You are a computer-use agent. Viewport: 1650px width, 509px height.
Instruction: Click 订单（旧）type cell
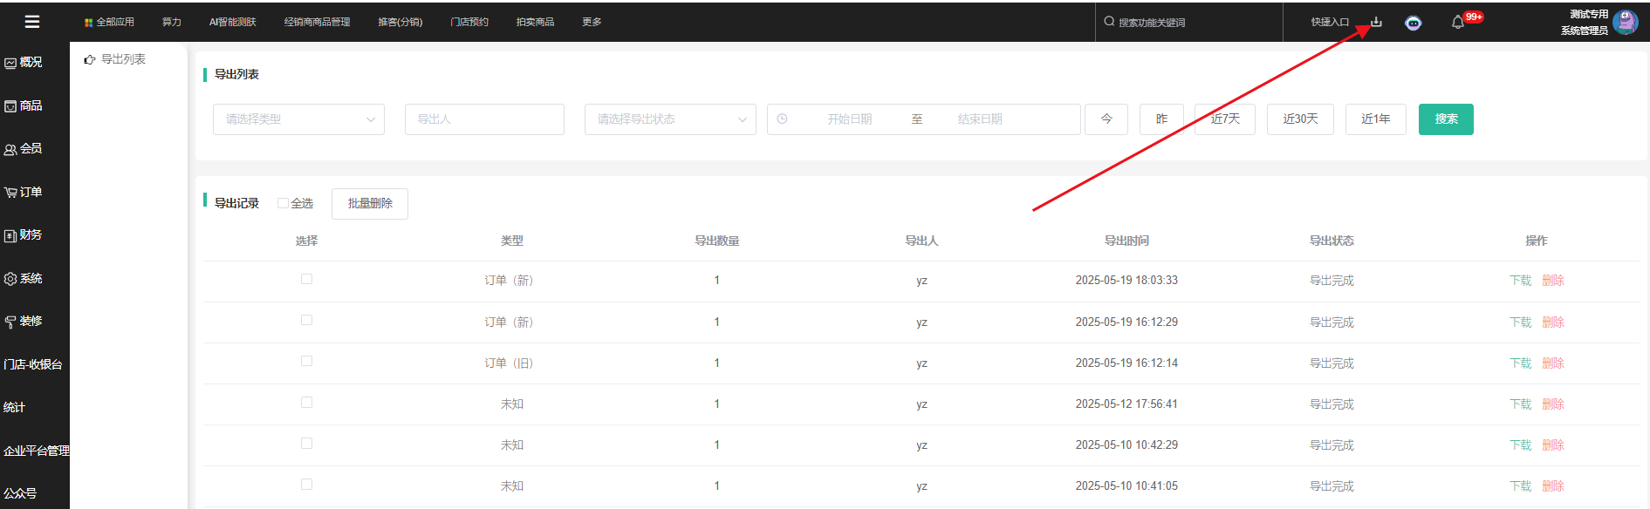tap(511, 363)
